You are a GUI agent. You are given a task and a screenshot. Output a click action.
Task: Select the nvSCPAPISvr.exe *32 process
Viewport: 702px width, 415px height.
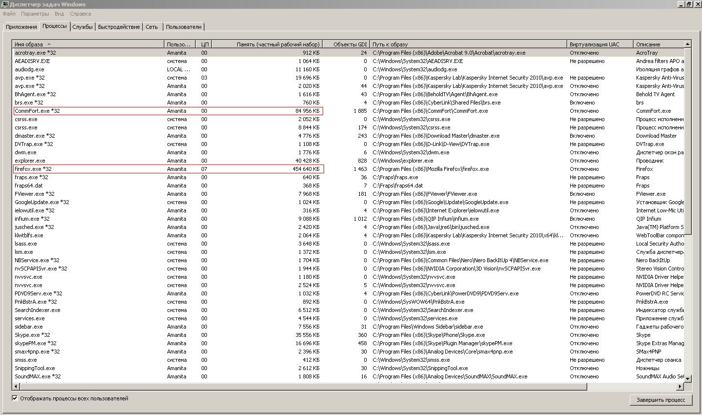(x=349, y=269)
